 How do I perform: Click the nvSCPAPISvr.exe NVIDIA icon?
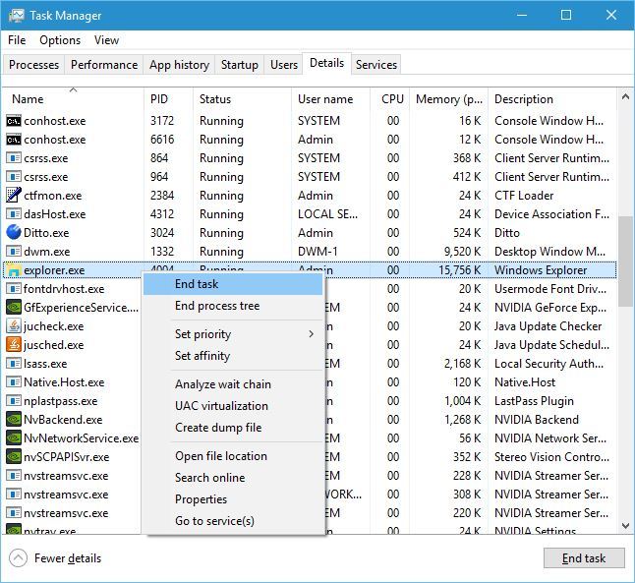pos(14,456)
